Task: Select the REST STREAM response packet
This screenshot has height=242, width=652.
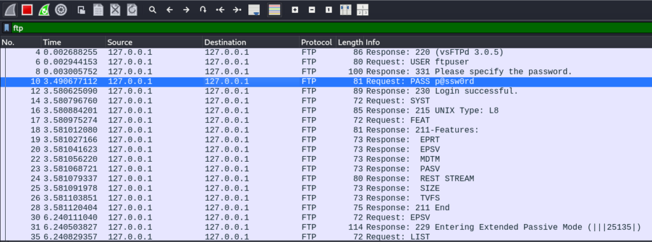Action: pyautogui.click(x=326, y=178)
